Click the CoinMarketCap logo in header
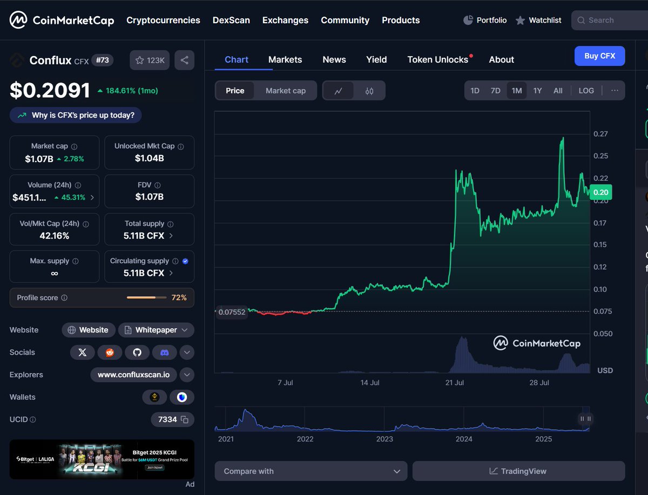Screen dimensions: 648x495 [x=62, y=21]
